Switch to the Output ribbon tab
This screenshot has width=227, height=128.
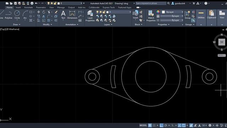coord(71,7)
